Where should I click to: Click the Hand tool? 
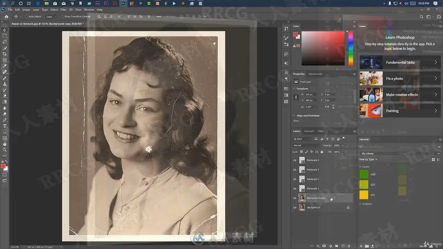click(5, 144)
